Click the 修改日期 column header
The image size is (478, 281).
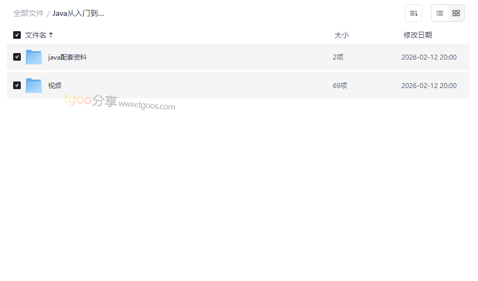(x=418, y=35)
